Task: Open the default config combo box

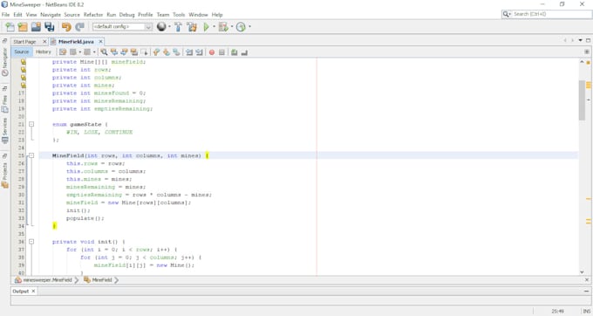Action: (122, 26)
